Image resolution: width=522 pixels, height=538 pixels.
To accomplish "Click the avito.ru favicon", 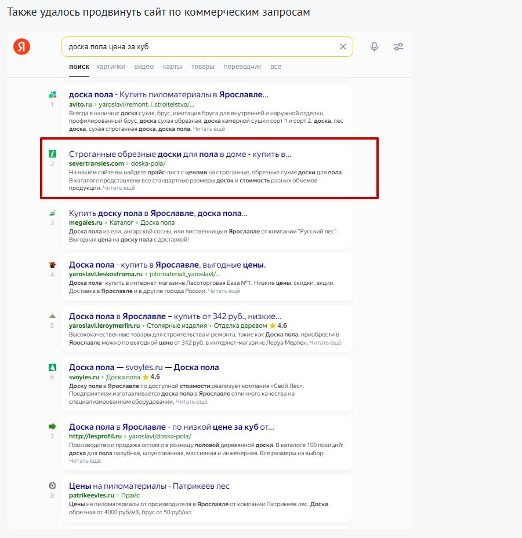I will pos(52,95).
